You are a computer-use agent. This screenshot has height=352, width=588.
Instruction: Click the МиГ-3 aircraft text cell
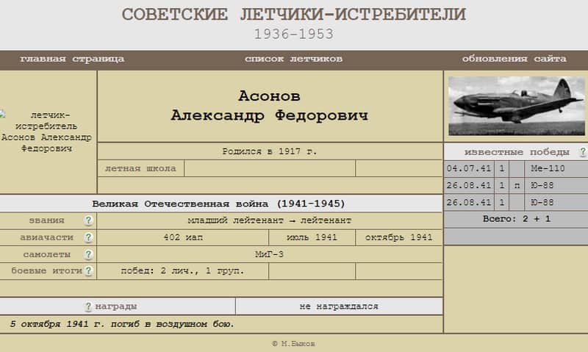tap(270, 254)
